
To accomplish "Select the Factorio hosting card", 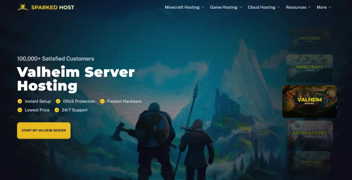I will tap(309, 39).
